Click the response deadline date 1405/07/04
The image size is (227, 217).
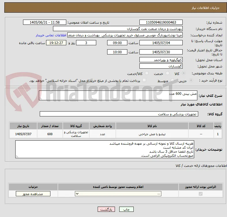pos(161,43)
